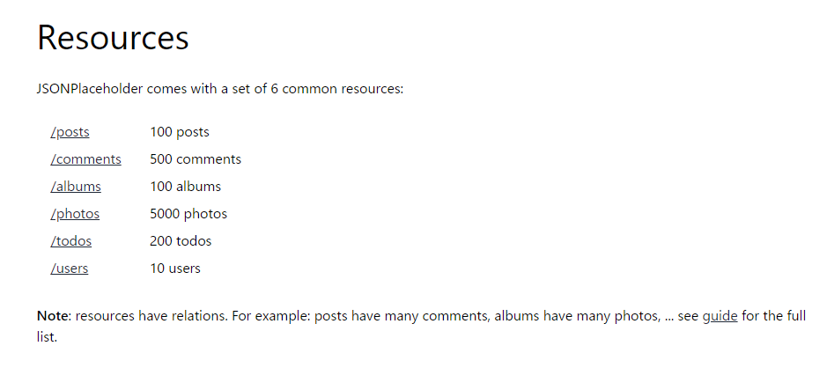Click the word JSONPlaceholder in the intro sentence
The image size is (827, 368).
click(x=90, y=89)
